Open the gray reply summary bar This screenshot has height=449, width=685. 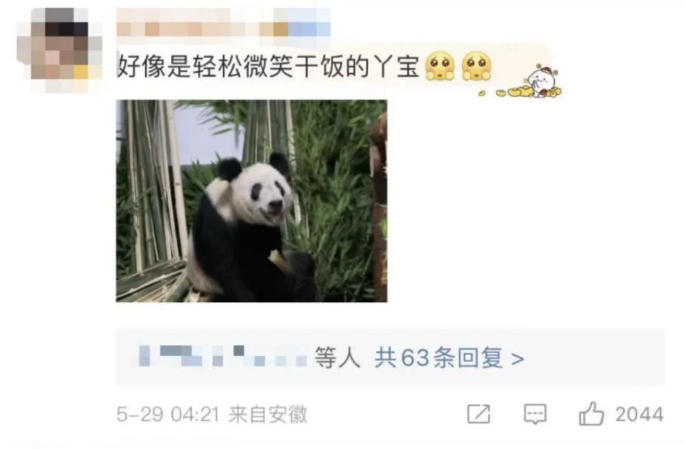pos(390,358)
